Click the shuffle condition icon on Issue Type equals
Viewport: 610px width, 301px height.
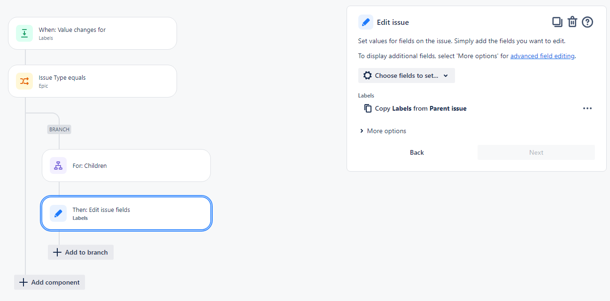click(24, 81)
